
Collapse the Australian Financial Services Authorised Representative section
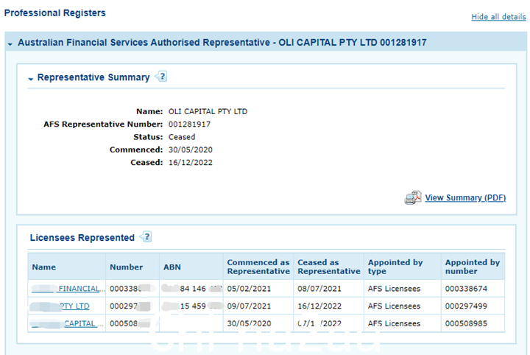coord(10,43)
